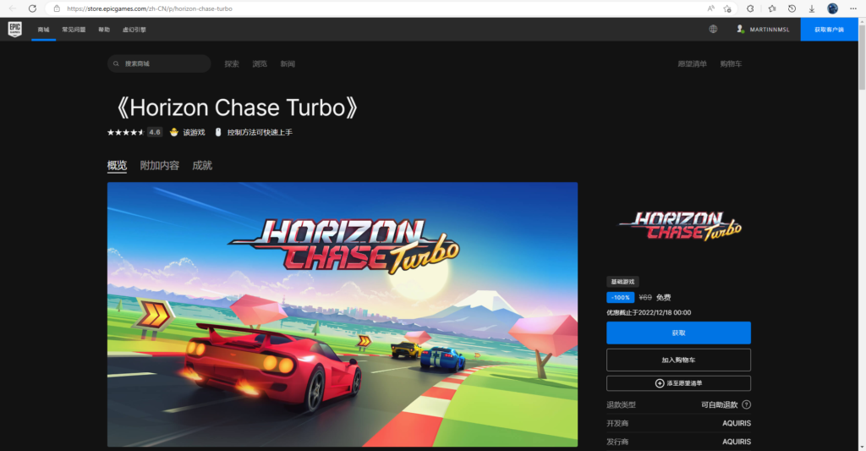Screen dimensions: 866x451
Task: Open browser extensions icon
Action: click(750, 8)
